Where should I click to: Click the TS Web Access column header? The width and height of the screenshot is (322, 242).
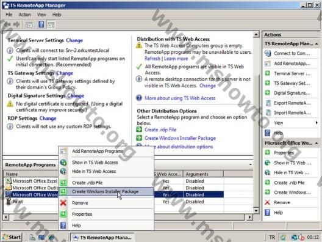pos(168,174)
